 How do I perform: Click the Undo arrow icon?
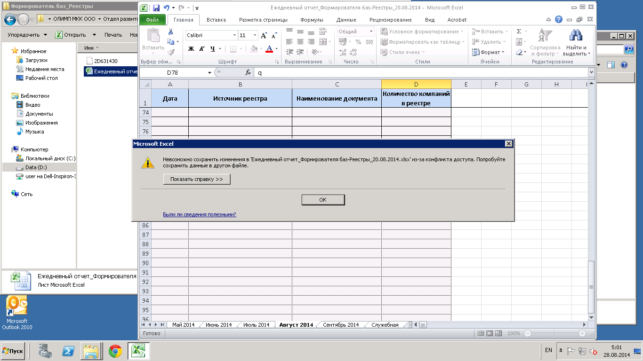[166, 8]
